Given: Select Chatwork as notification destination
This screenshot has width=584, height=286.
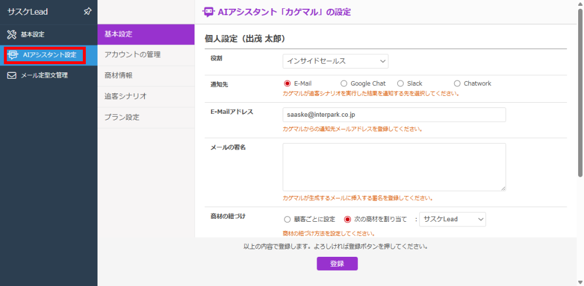Looking at the screenshot, I should [457, 83].
